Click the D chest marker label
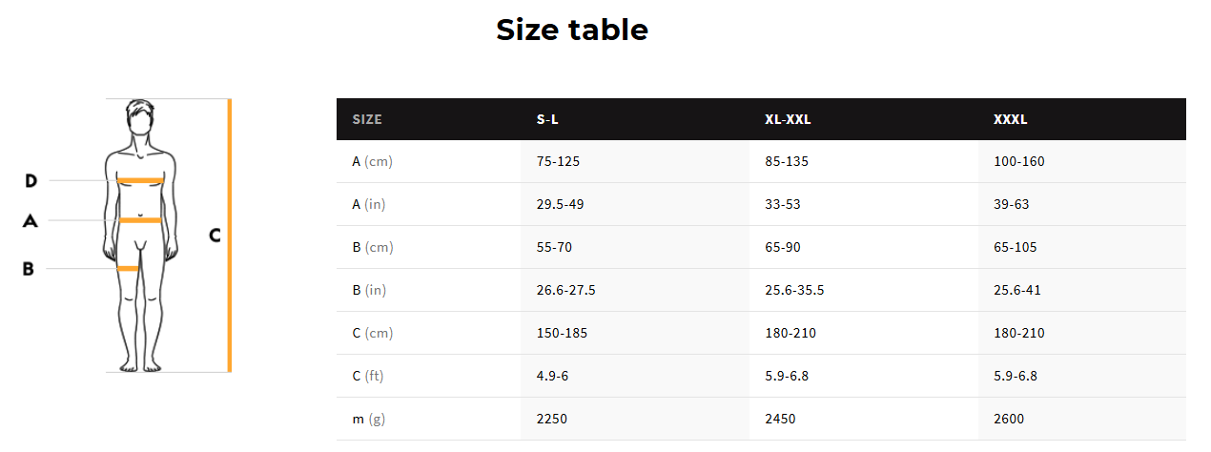 (31, 180)
